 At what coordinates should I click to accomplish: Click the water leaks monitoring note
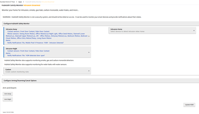35,64
